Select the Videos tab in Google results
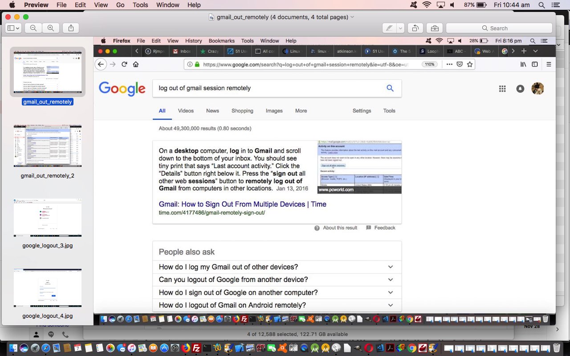 pos(186,111)
